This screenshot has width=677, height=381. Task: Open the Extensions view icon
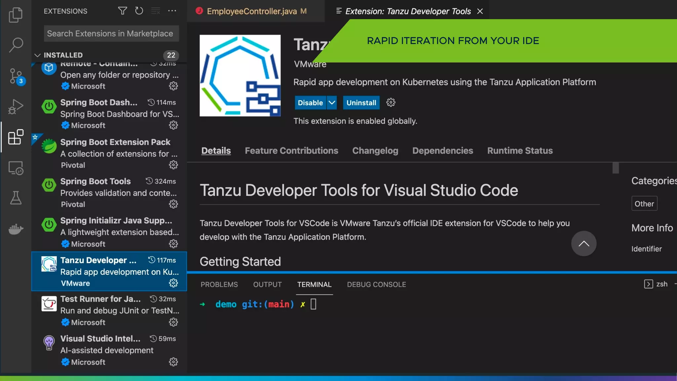coord(16,137)
